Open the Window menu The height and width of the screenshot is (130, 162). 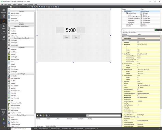[x=30, y=4]
